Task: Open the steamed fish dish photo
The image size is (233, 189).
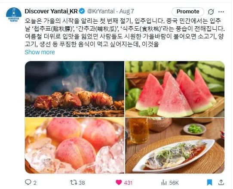Action: (x=175, y=146)
